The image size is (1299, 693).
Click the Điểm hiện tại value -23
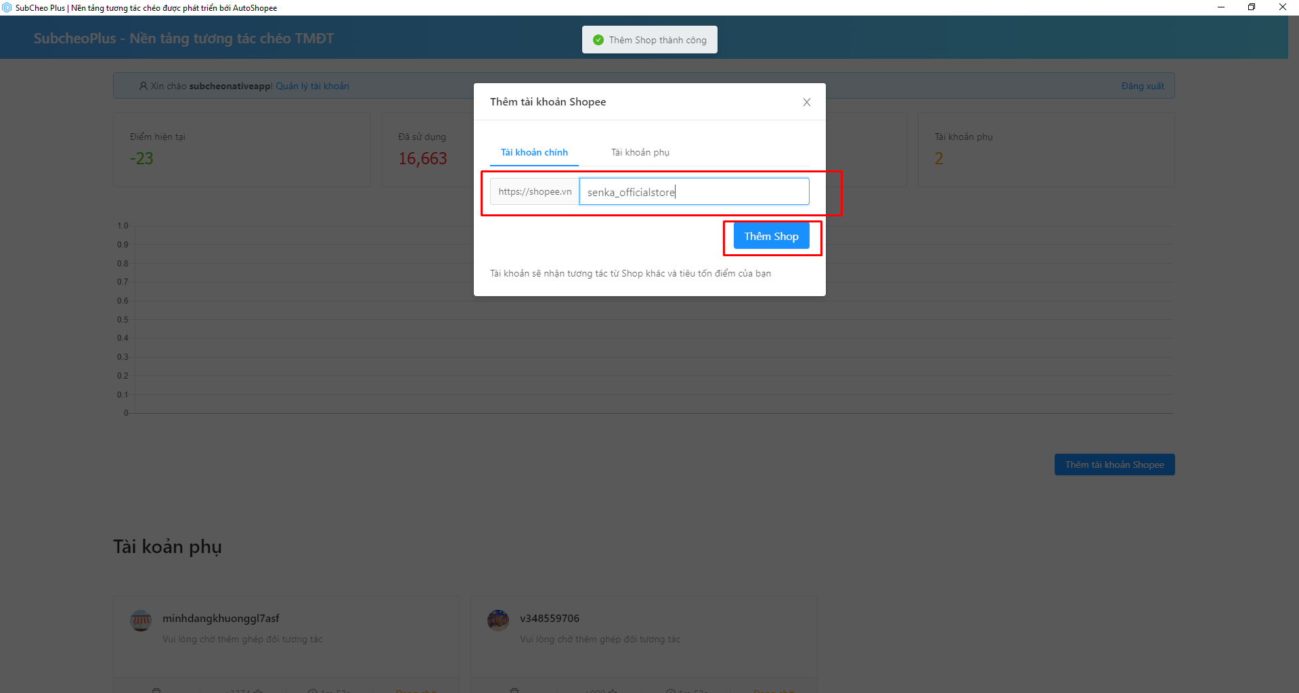tap(141, 158)
